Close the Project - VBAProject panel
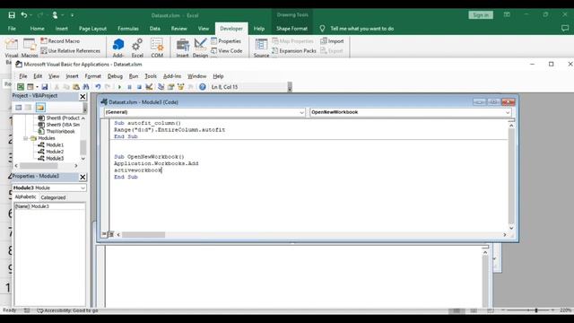Screen dimensions: 574x323 [x=83, y=96]
